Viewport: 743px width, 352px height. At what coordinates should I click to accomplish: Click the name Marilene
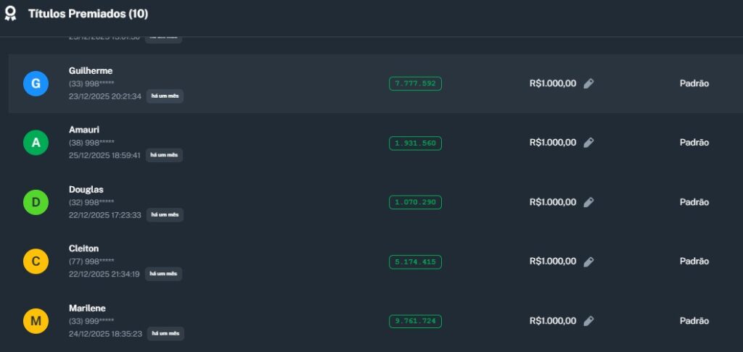[89, 308]
